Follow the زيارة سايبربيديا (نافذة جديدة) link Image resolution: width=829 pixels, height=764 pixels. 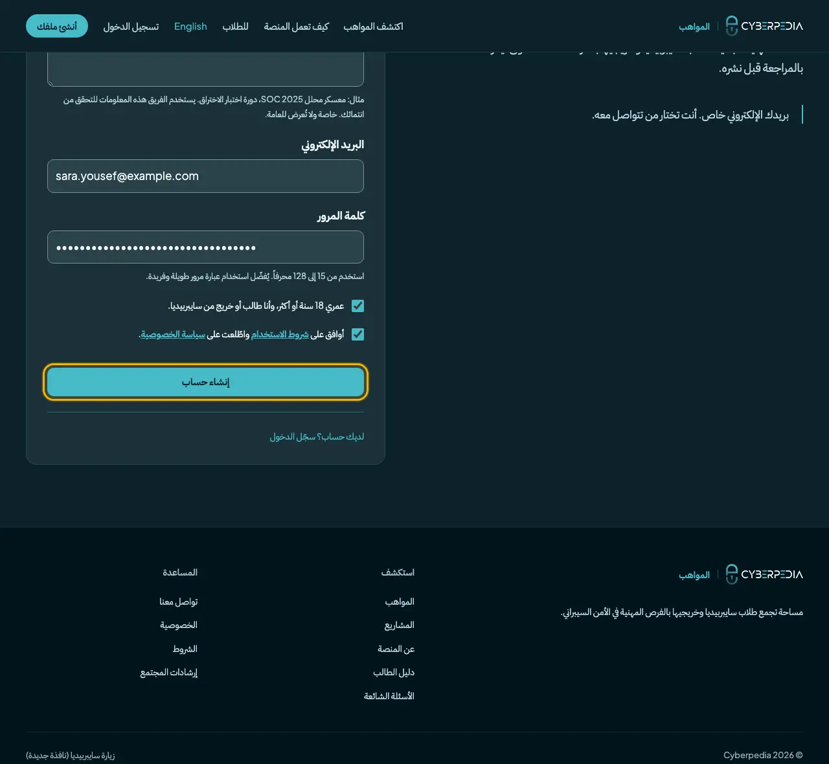point(70,755)
